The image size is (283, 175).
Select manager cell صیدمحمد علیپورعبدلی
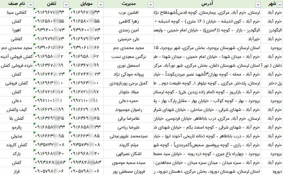click(129, 136)
